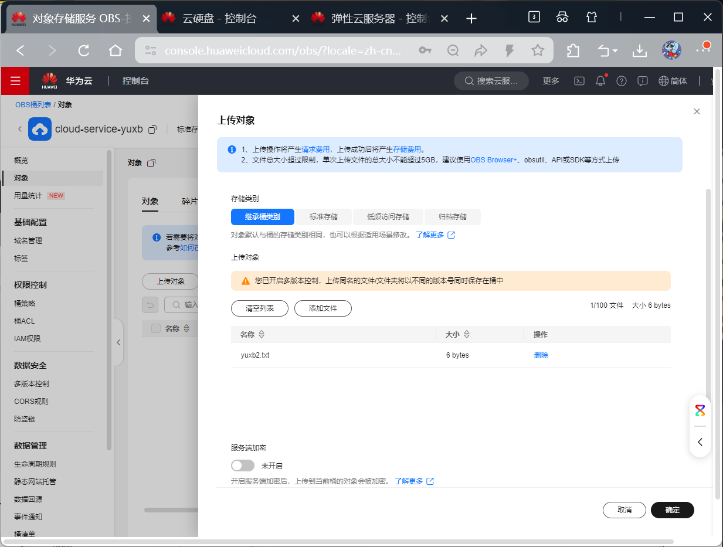Open saved passwords key icon
723x547 pixels.
click(425, 50)
